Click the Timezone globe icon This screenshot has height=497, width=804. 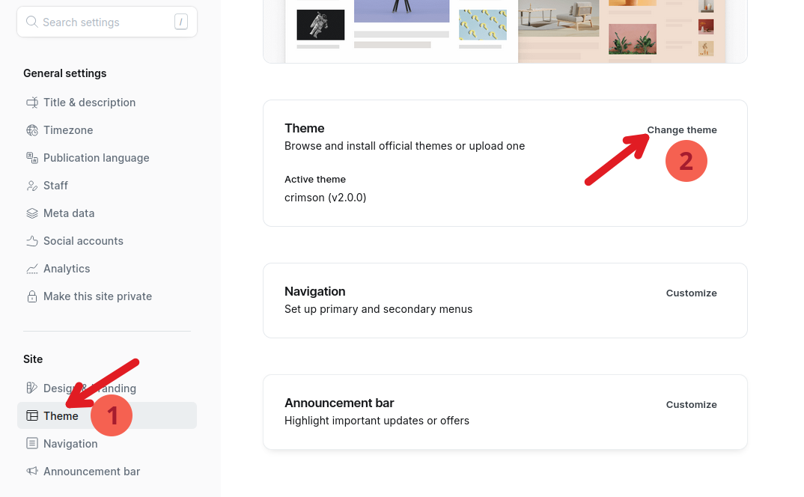tap(32, 130)
